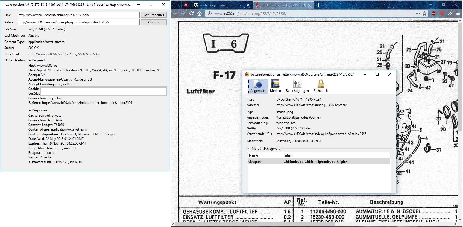Close the Seiteninformationen dialog
This screenshot has width=463, height=227.
(x=390, y=74)
